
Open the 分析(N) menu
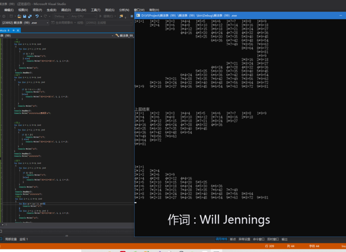(x=124, y=10)
